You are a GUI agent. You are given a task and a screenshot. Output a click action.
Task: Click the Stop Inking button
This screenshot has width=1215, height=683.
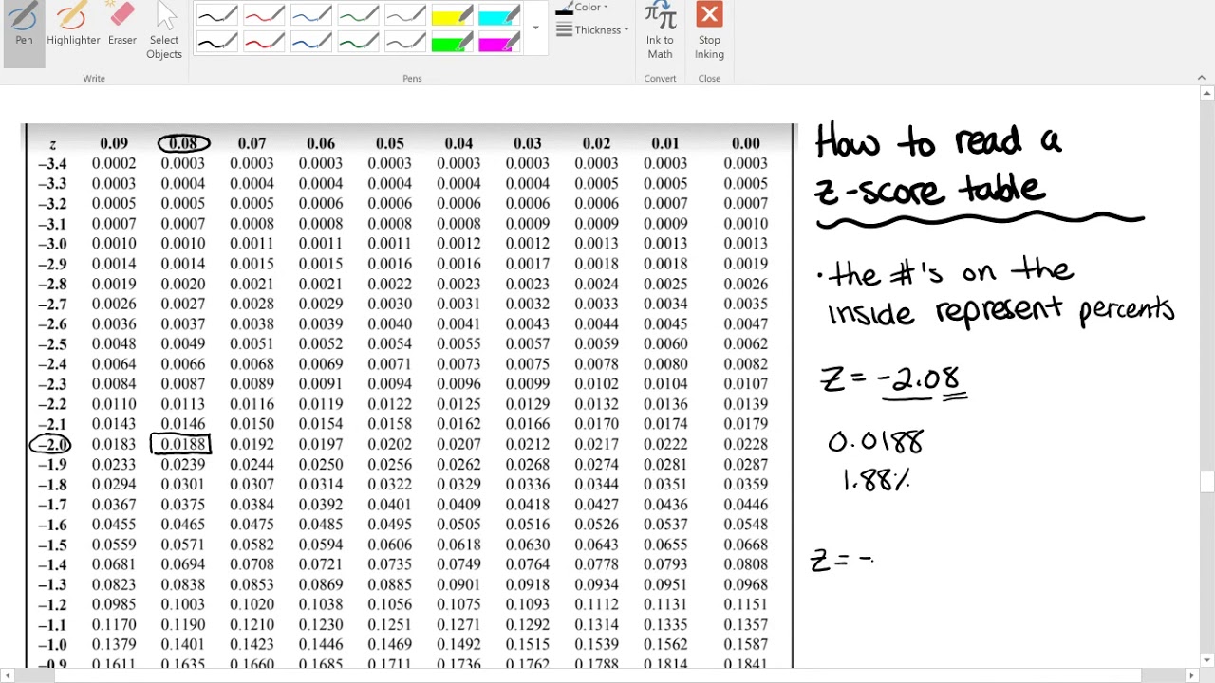(x=709, y=32)
